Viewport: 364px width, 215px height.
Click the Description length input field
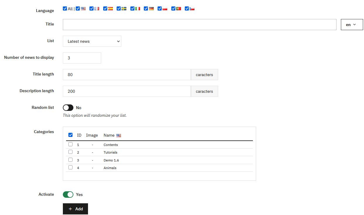[127, 91]
